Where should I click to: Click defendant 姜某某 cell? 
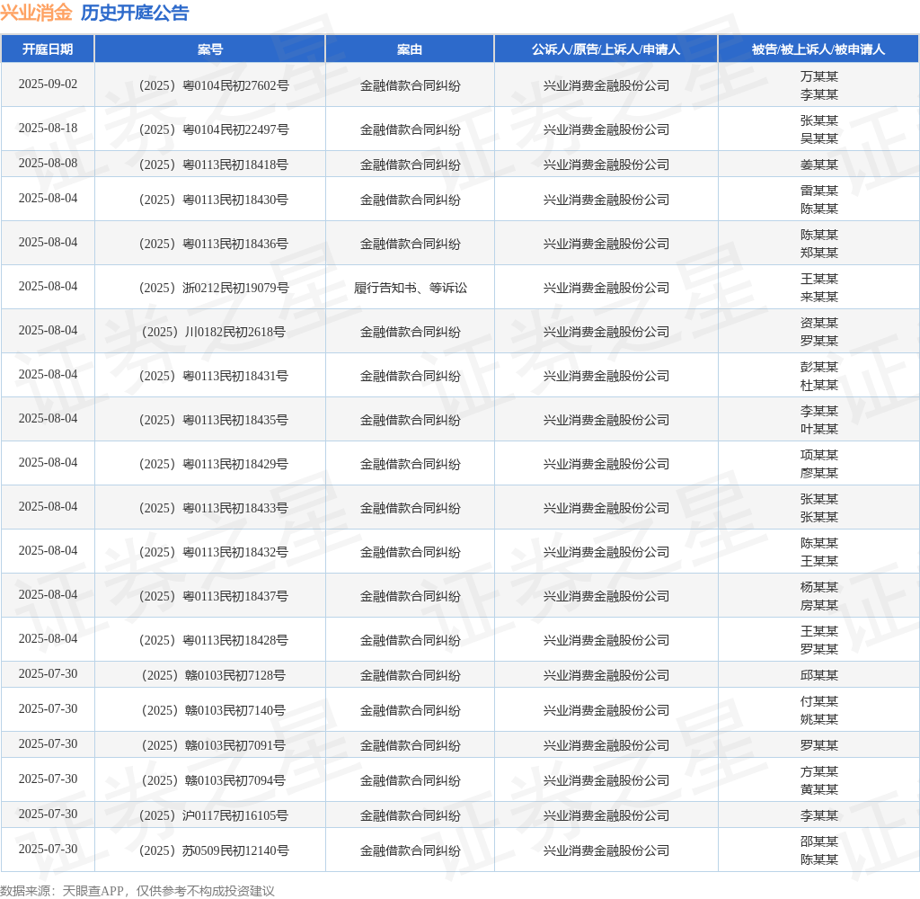[x=818, y=165]
